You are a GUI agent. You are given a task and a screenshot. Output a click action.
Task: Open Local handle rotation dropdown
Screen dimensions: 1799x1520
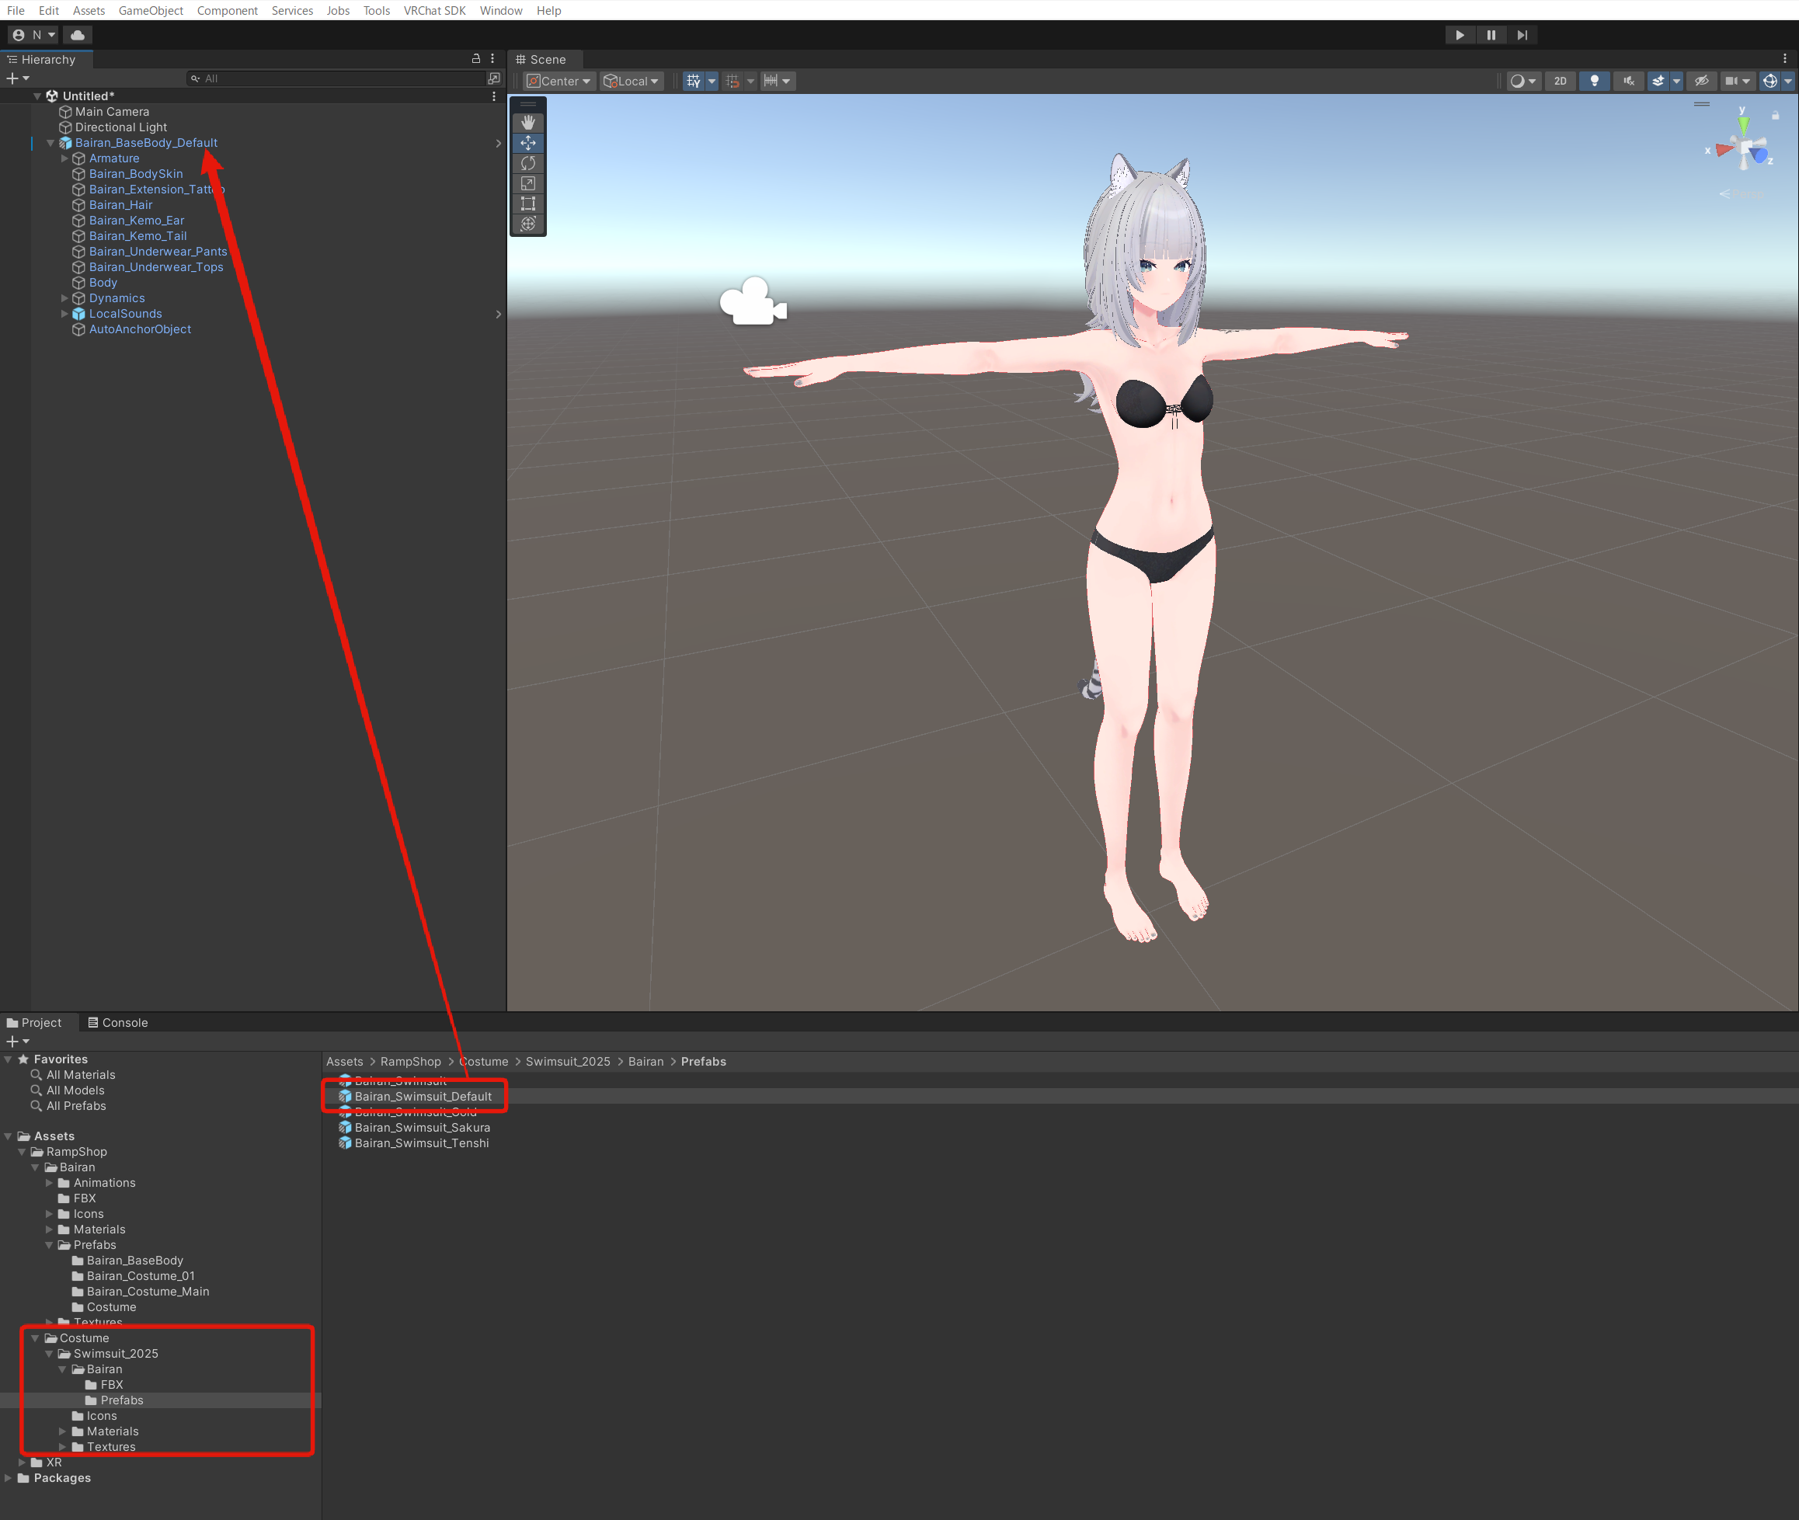pyautogui.click(x=632, y=81)
